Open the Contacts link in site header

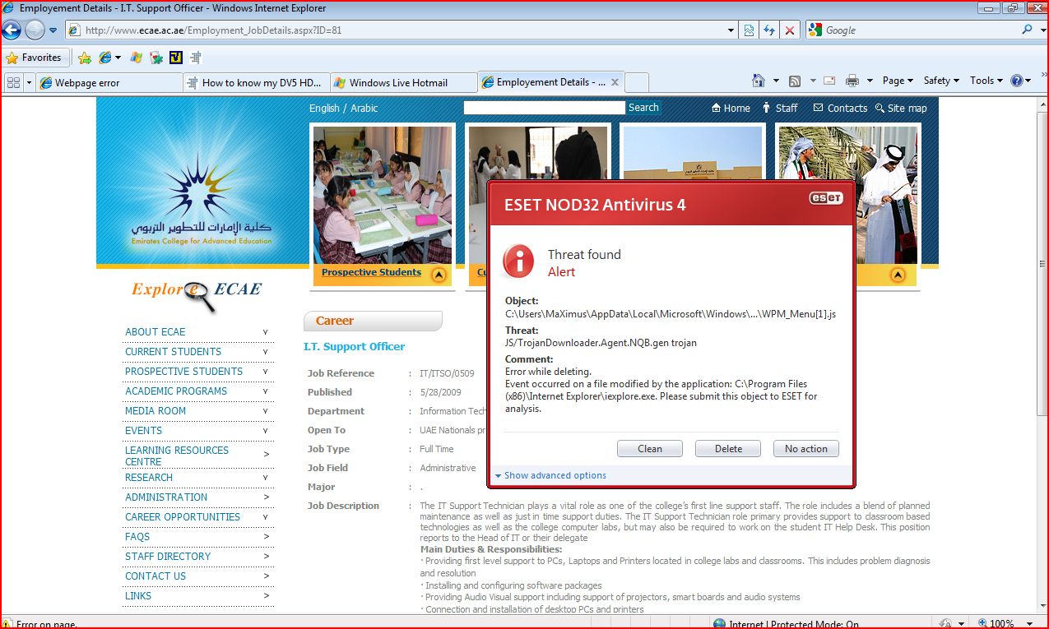(x=840, y=108)
